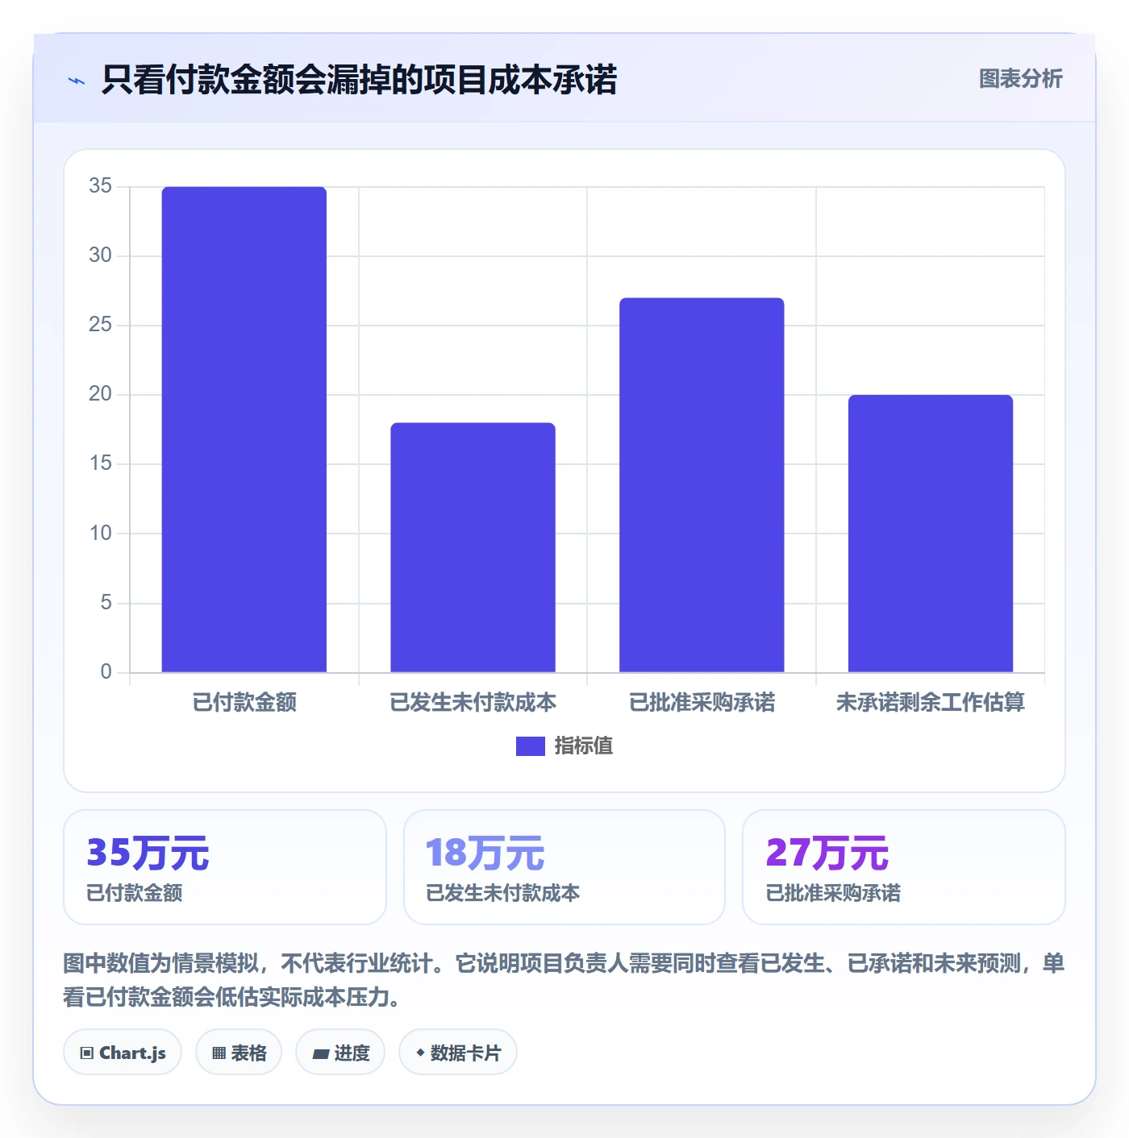Click the 已发生未付款成本 caption in the data card
1129x1138 pixels.
[x=503, y=893]
